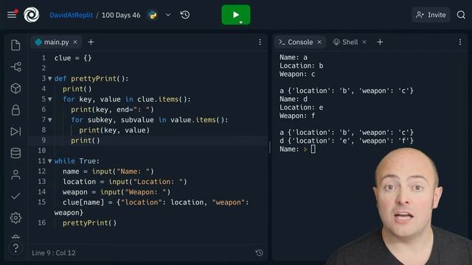Open the Version control sidebar icon
The width and height of the screenshot is (472, 265).
pyautogui.click(x=15, y=67)
